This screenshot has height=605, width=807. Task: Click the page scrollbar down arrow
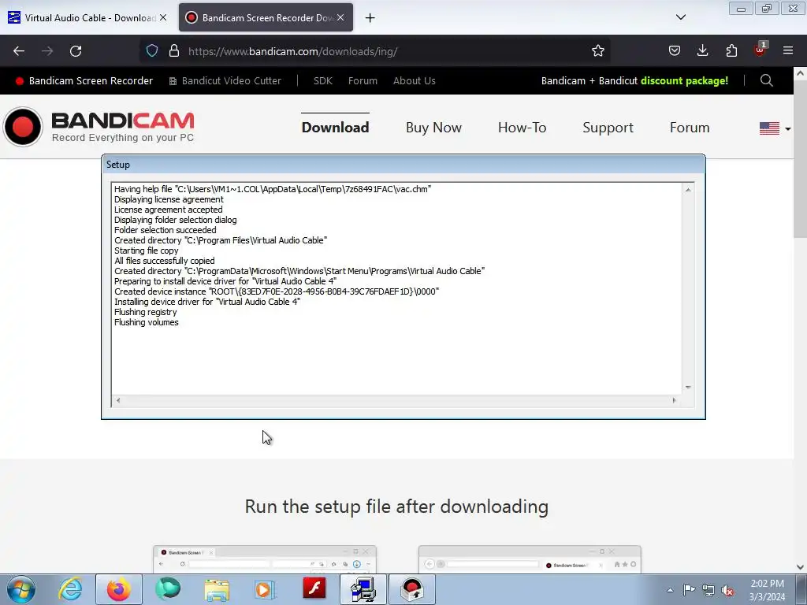801,566
